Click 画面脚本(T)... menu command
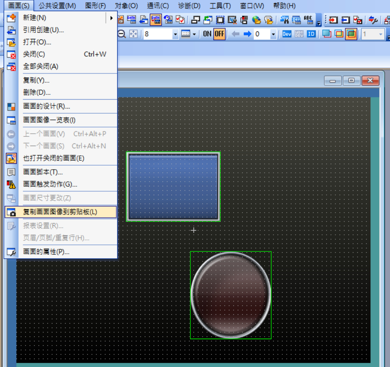This screenshot has width=390, height=367. (x=43, y=172)
